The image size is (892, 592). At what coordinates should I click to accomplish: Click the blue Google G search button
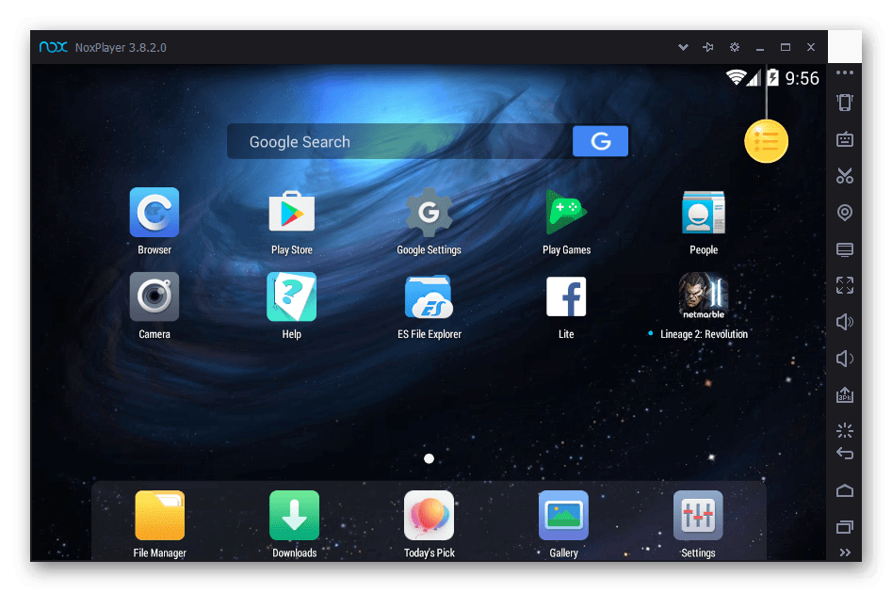(x=600, y=140)
